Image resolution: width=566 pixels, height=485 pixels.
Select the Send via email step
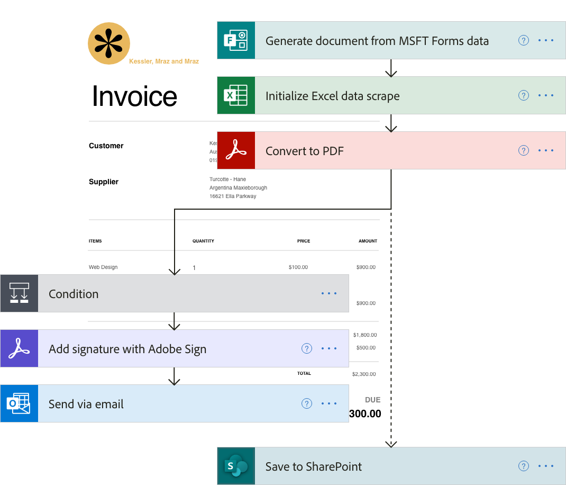86,404
